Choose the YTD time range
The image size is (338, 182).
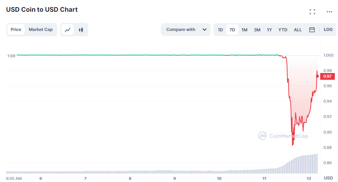point(282,30)
